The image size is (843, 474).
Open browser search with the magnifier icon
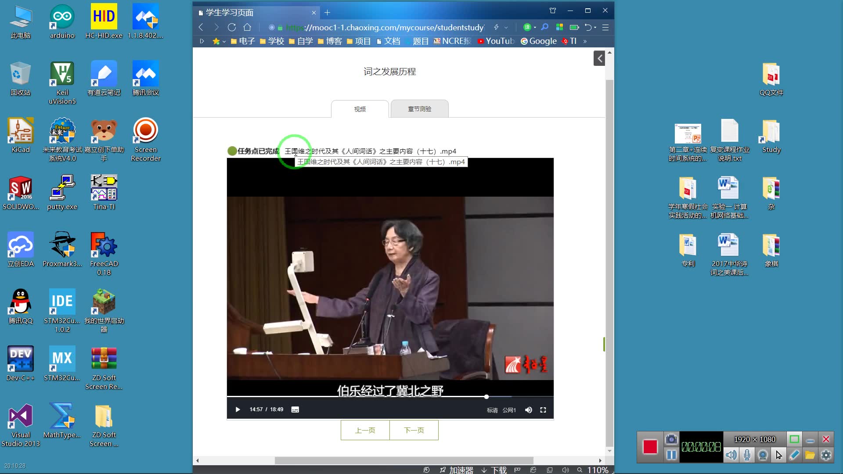(544, 27)
